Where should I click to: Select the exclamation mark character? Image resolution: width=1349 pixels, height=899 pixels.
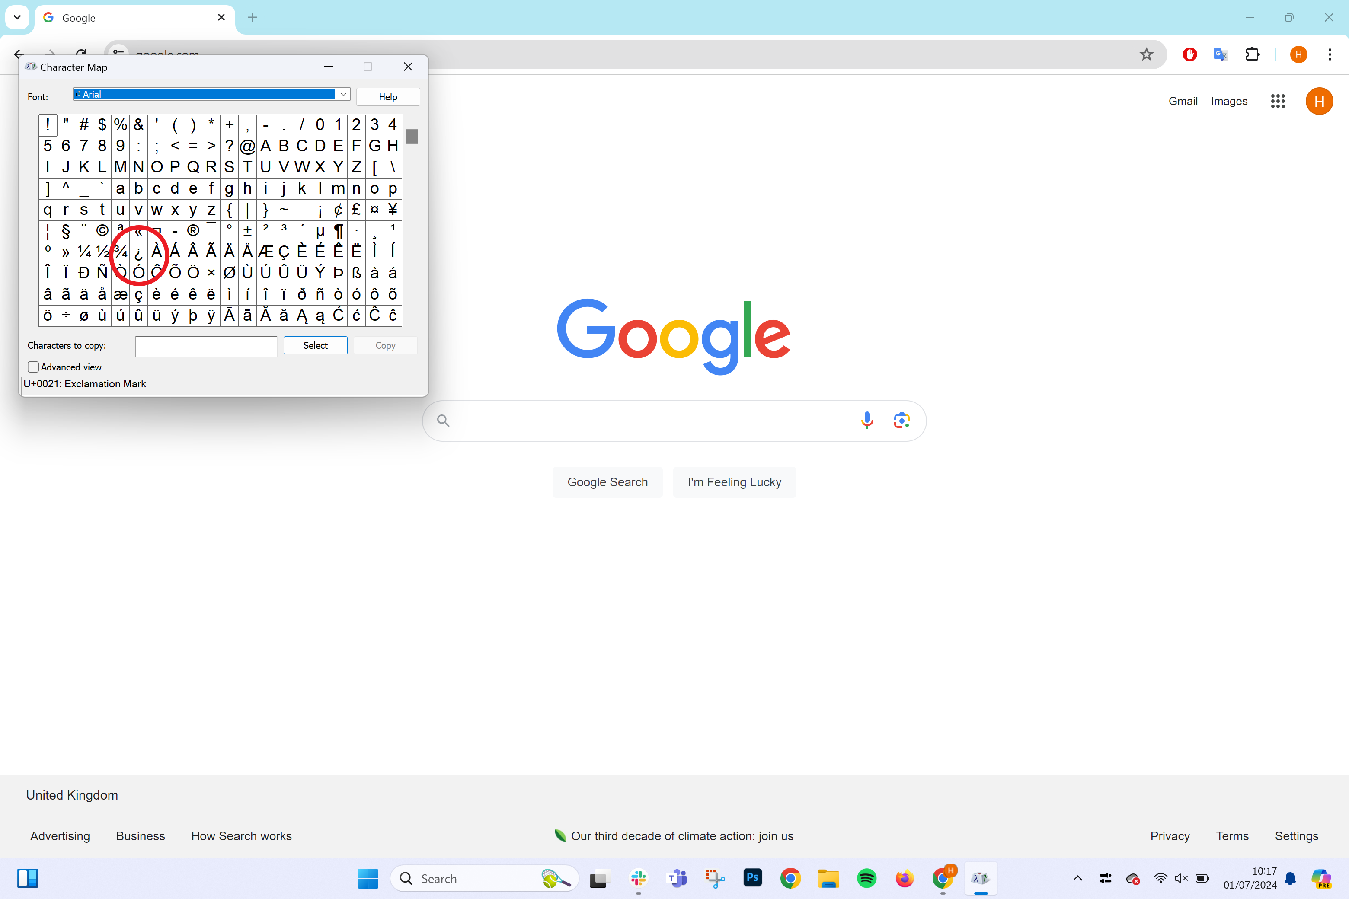click(48, 124)
